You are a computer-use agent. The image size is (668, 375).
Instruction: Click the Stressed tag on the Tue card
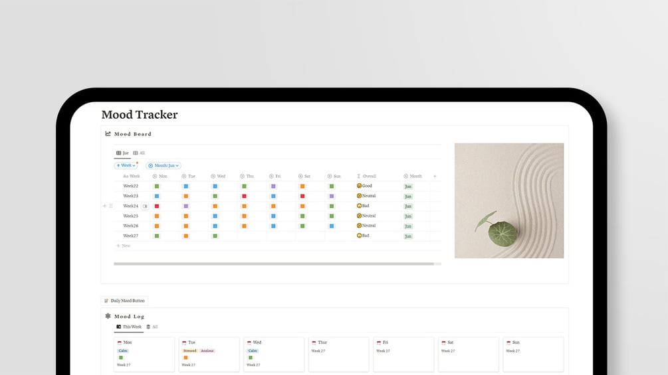(x=190, y=350)
